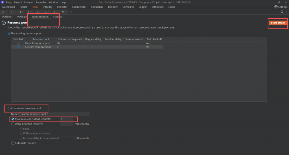Close Intruder tab 9 with its x
289x155 pixels.
[66, 12]
